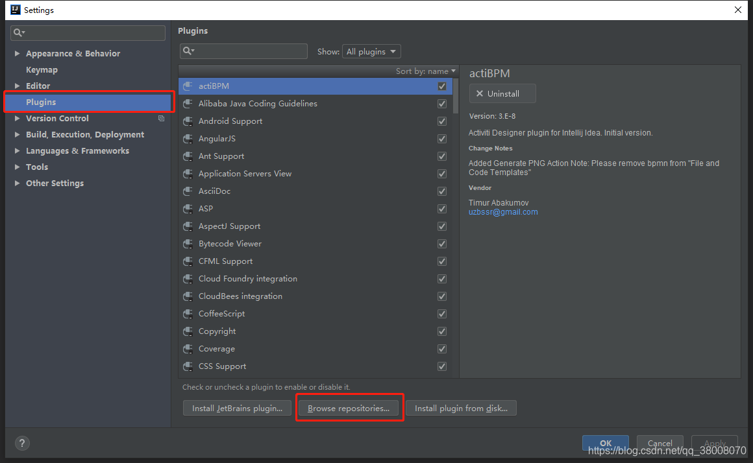Click Install JetBrains plugin button
This screenshot has height=463, width=753.
coord(237,409)
